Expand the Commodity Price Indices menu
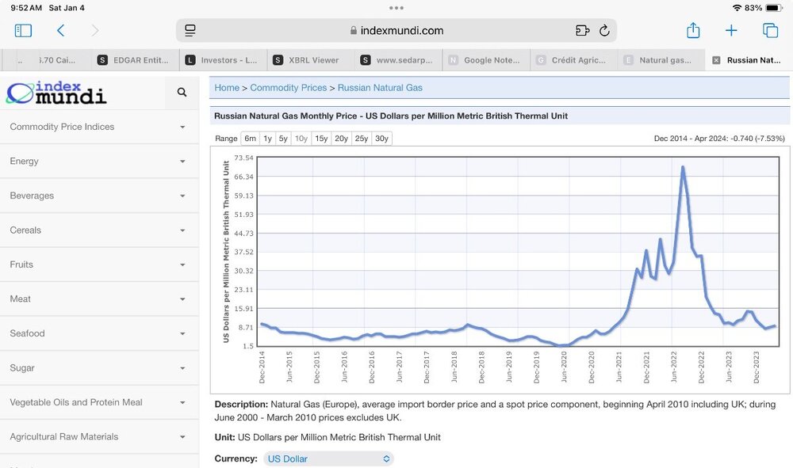Screen dimensions: 793x468 pos(99,127)
